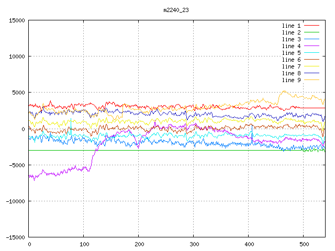The width and height of the screenshot is (335, 251).
Task: Click the 10000 y-axis tick label
Action: coord(16,56)
